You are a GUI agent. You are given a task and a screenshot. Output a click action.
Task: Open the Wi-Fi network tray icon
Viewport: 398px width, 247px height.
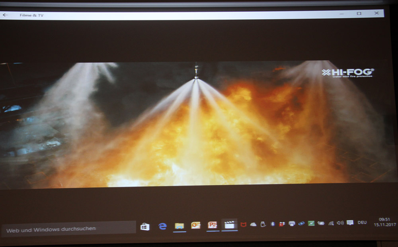(x=331, y=223)
